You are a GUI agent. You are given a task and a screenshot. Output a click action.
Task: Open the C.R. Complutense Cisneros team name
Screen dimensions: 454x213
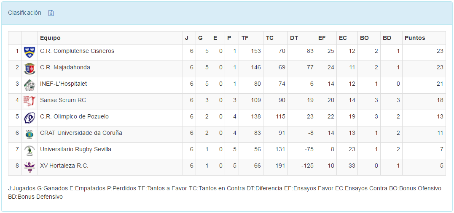pyautogui.click(x=77, y=51)
